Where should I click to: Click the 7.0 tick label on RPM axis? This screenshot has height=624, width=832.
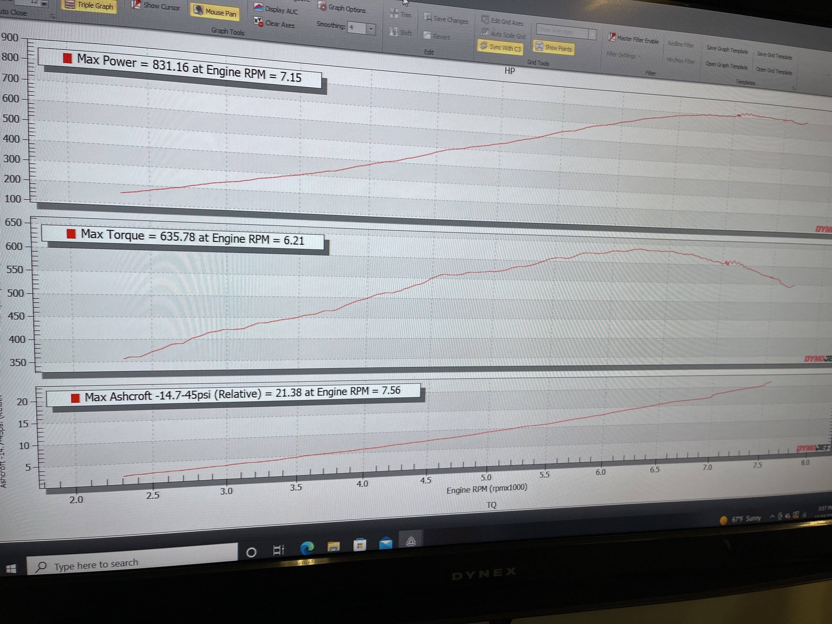[x=707, y=467]
